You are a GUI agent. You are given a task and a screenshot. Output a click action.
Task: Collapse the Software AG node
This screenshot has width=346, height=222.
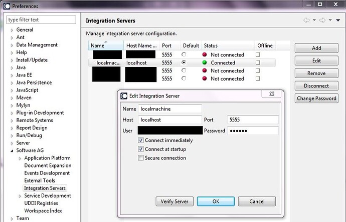[x=12, y=150]
